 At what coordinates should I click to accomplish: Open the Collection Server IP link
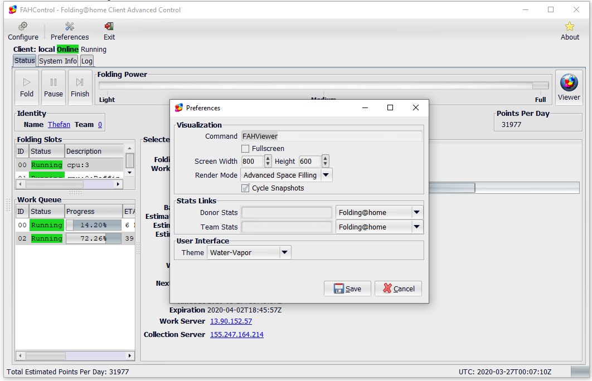tap(236, 335)
